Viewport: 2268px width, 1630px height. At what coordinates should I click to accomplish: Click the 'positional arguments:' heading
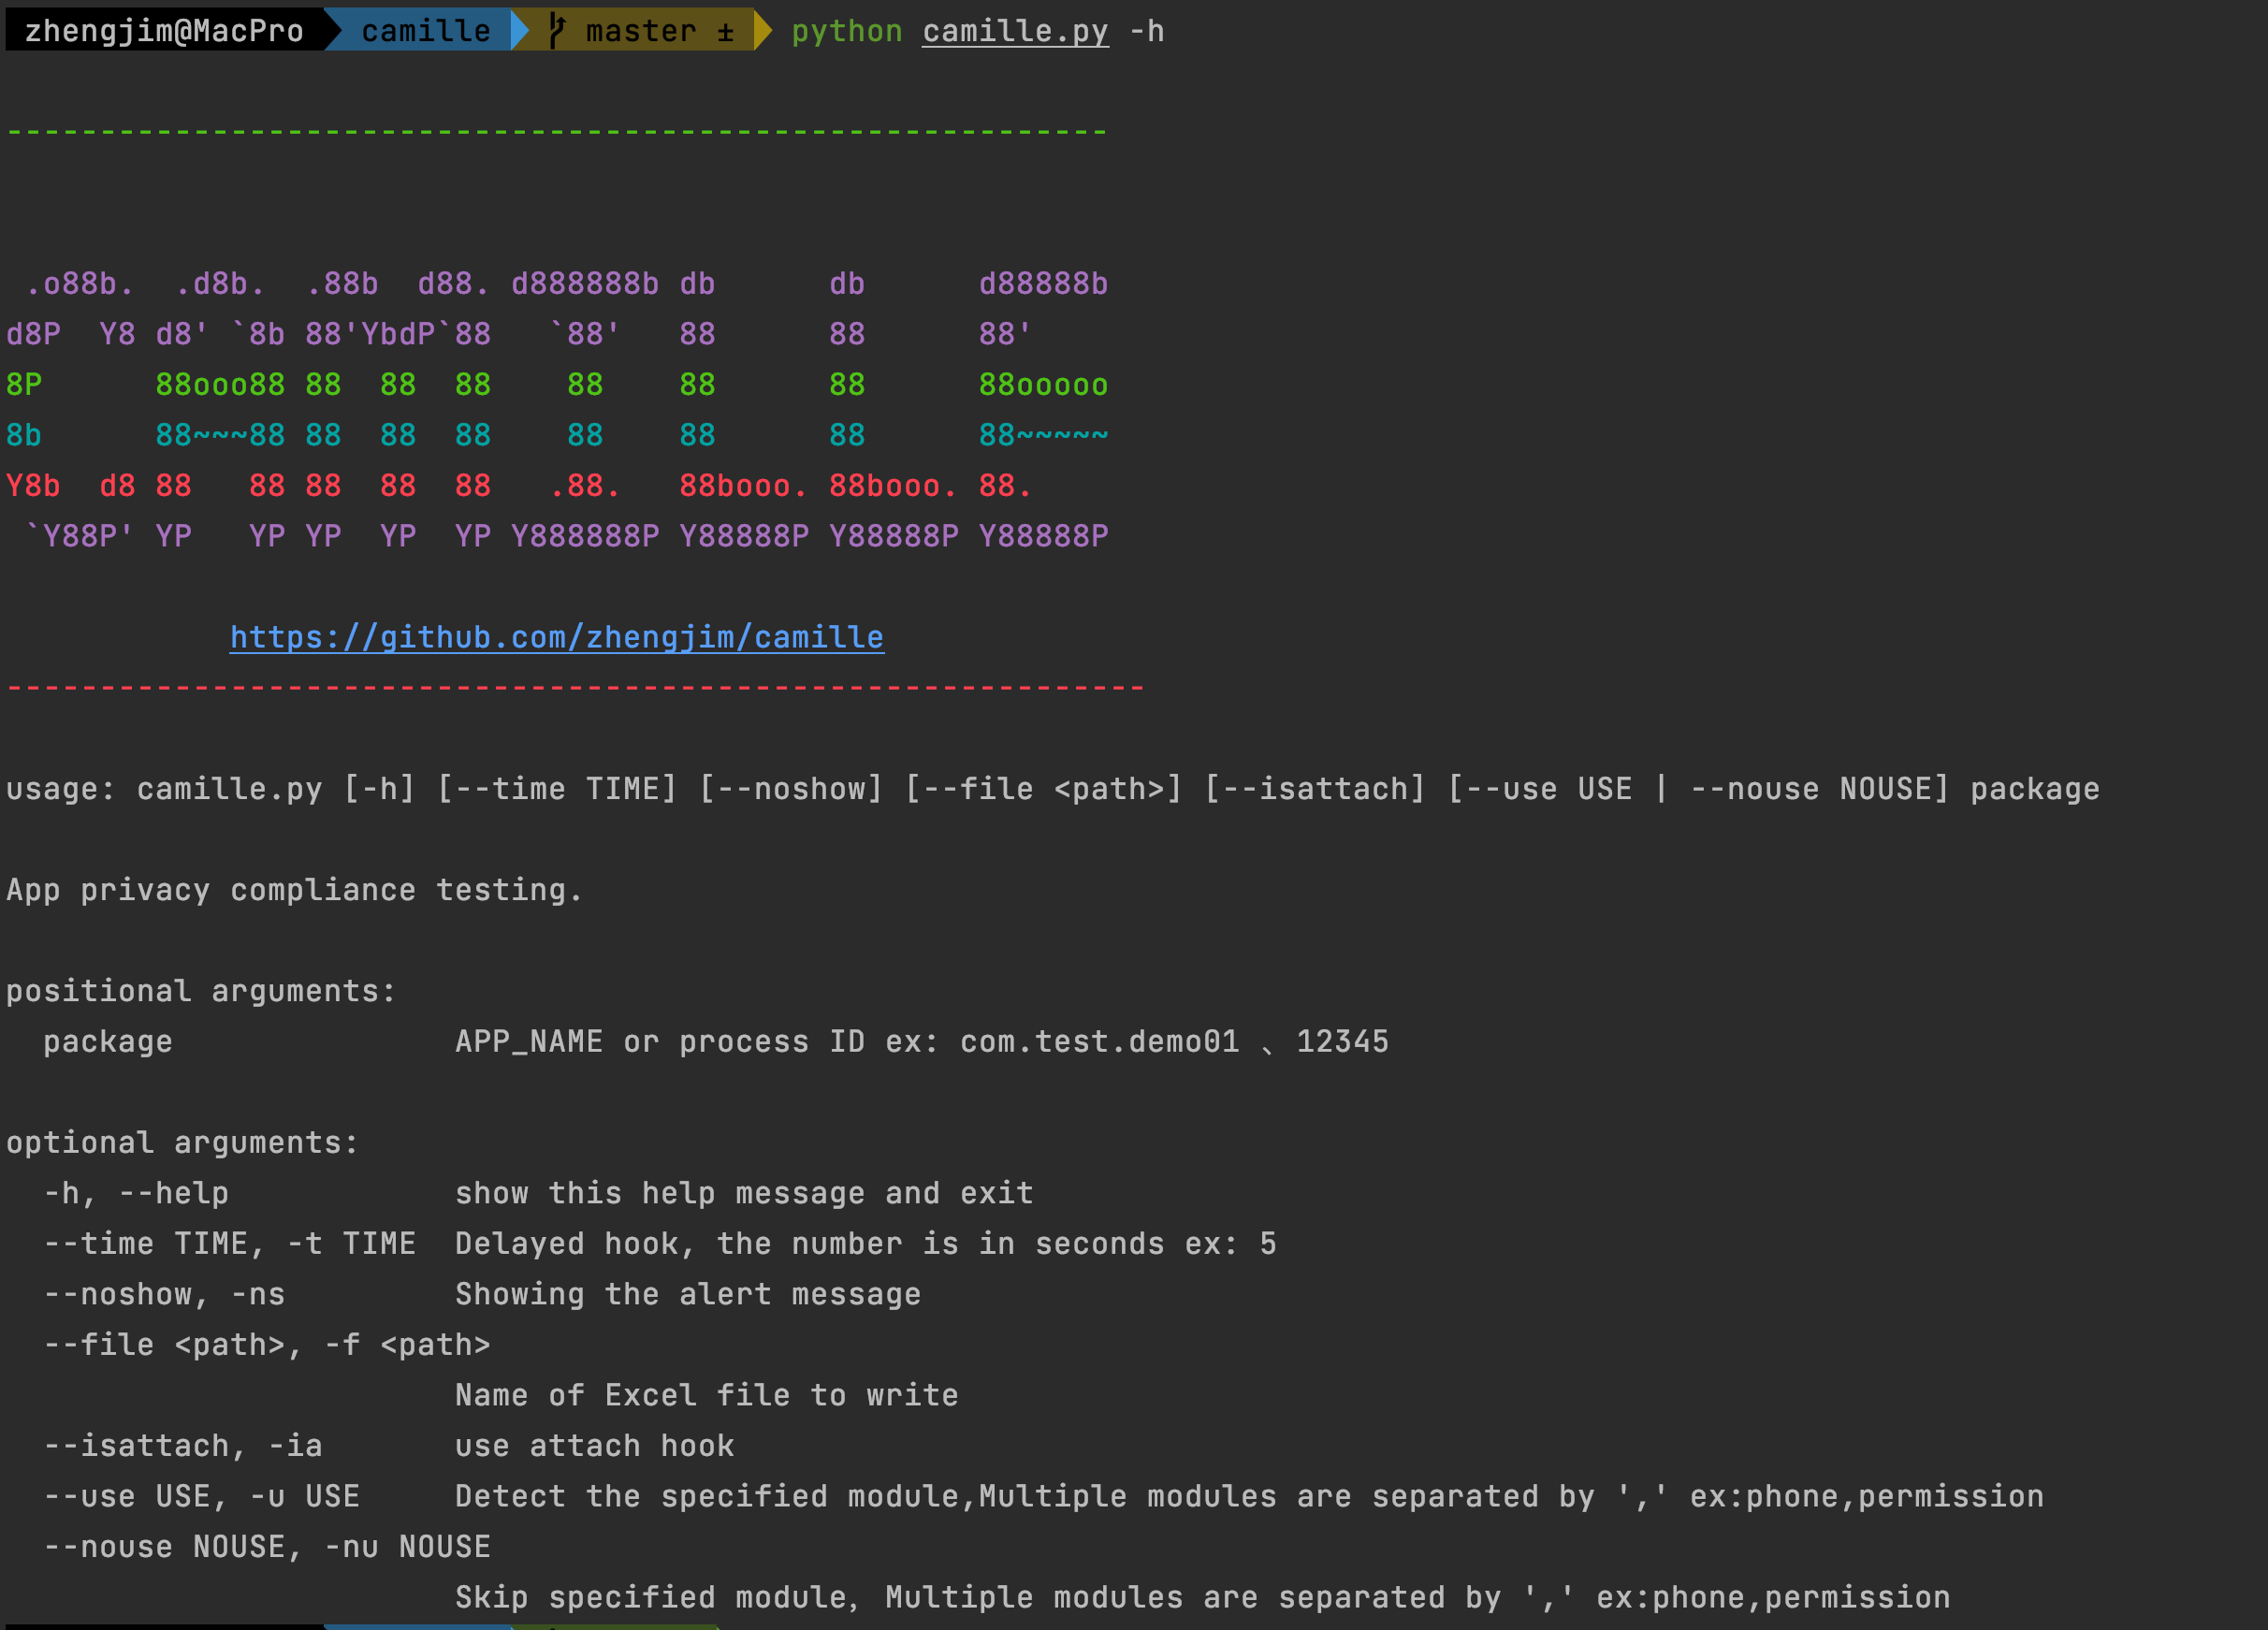201,991
